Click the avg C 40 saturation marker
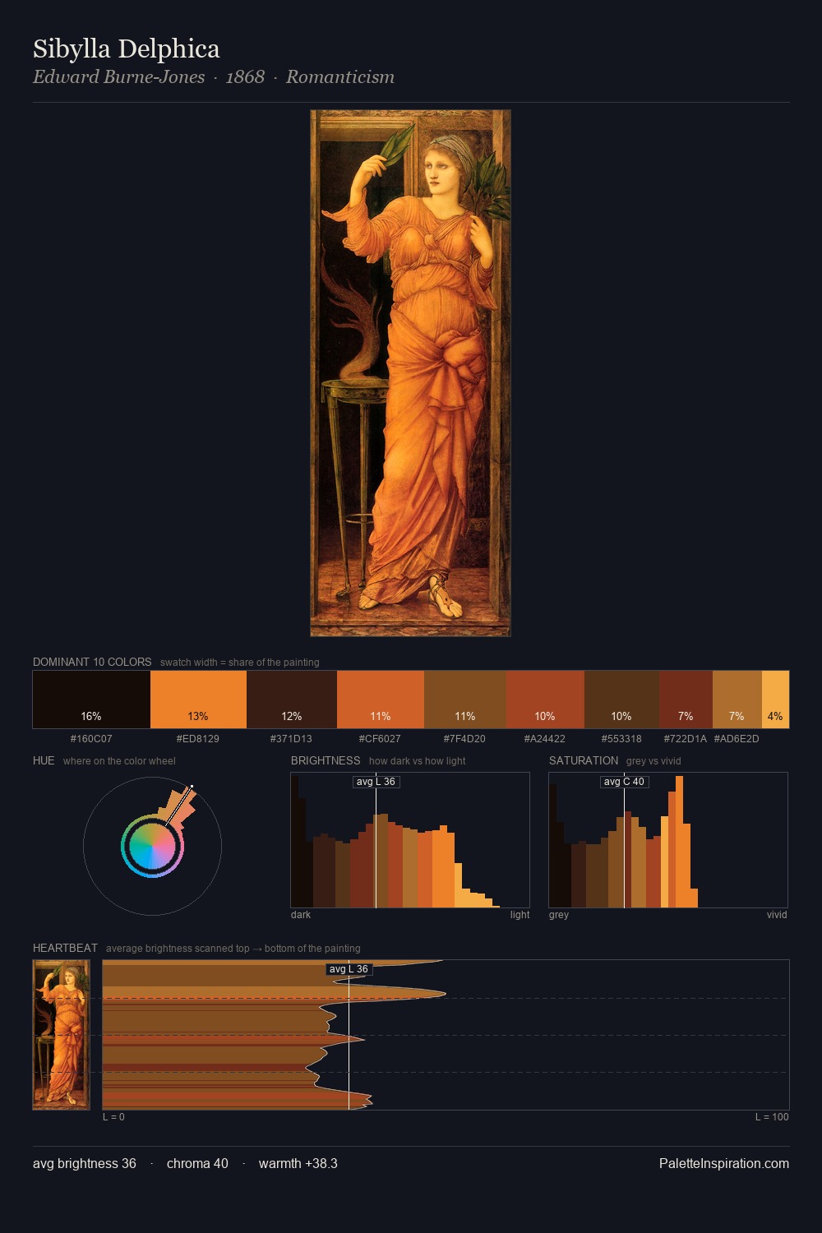Screen dimensions: 822x1233 tap(624, 782)
